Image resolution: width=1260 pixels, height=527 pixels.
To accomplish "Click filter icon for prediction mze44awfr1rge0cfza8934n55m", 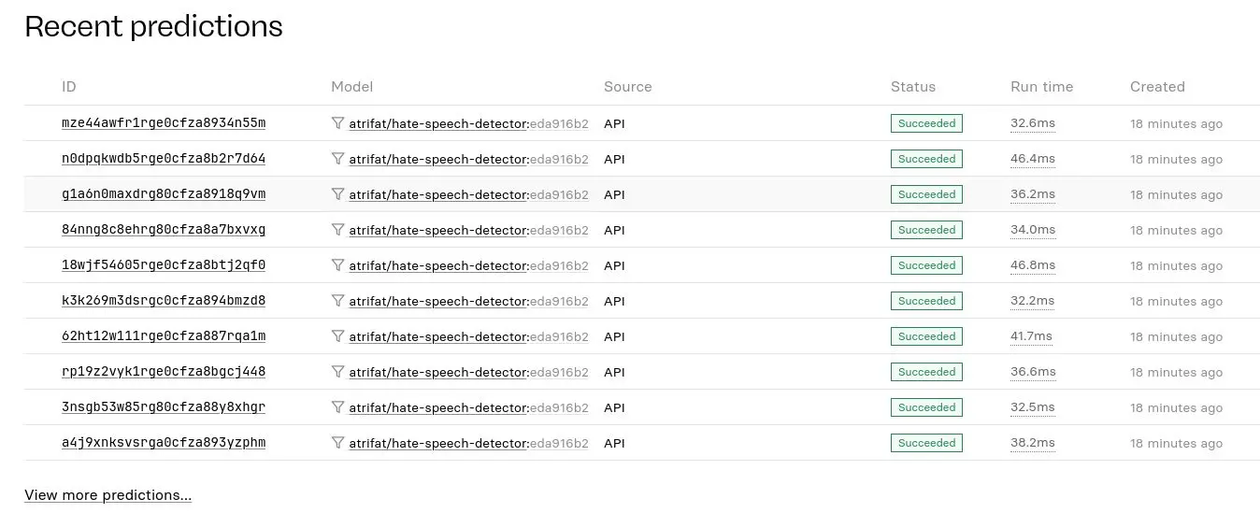I will (337, 123).
